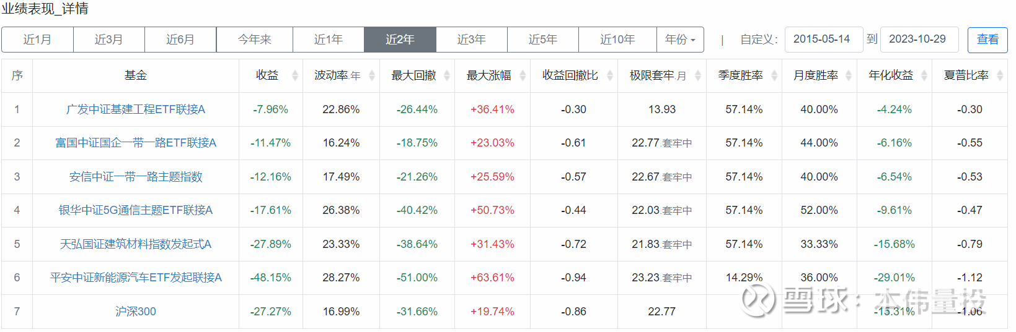This screenshot has width=1016, height=332.
Task: Sort by 季度胜率 column arrows
Action: 774,75
